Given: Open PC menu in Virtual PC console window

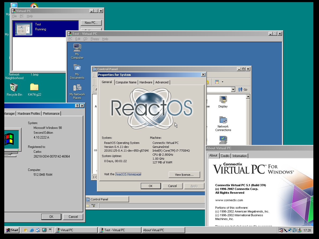Looking at the screenshot, I should [22, 16].
